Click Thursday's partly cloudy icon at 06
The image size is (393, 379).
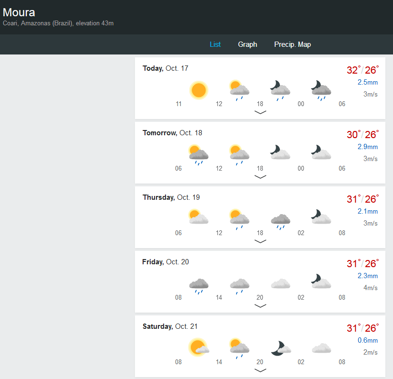coord(198,217)
